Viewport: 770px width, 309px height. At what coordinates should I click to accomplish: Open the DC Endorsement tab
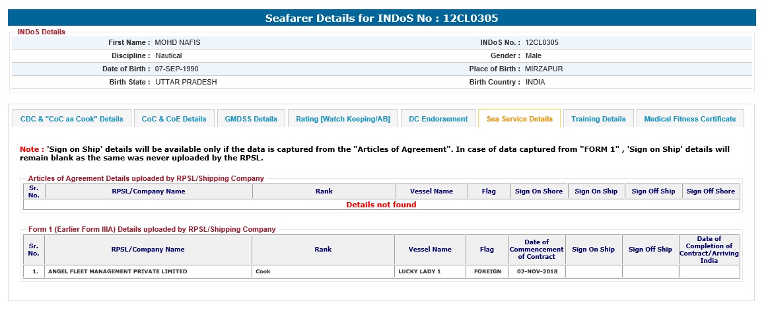(x=438, y=119)
